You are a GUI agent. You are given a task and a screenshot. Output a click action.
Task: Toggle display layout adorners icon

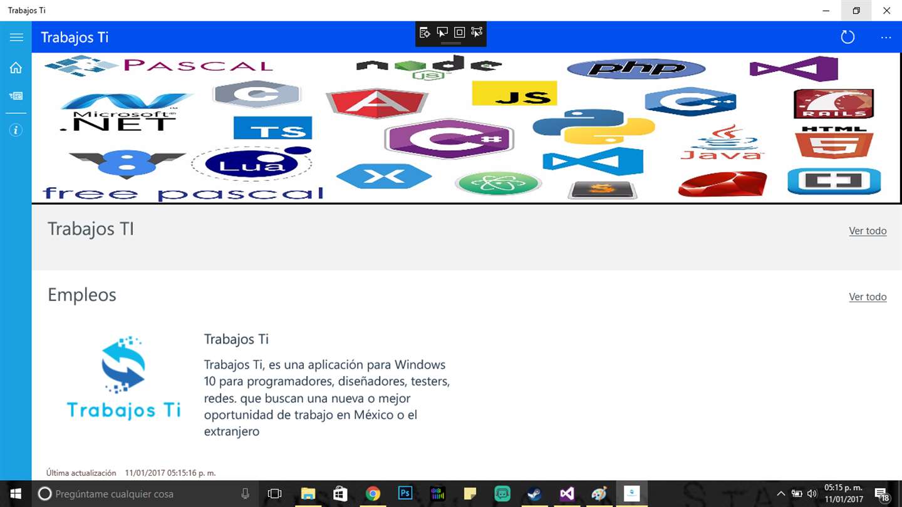point(459,33)
